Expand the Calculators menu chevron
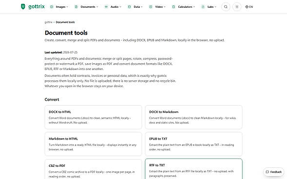287x179 pixels. click(194, 7)
